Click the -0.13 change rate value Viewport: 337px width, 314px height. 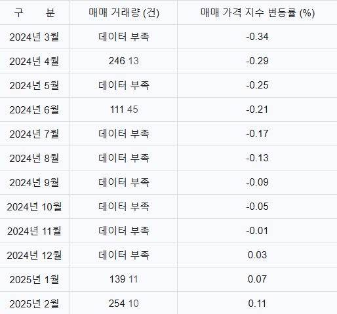coord(257,158)
